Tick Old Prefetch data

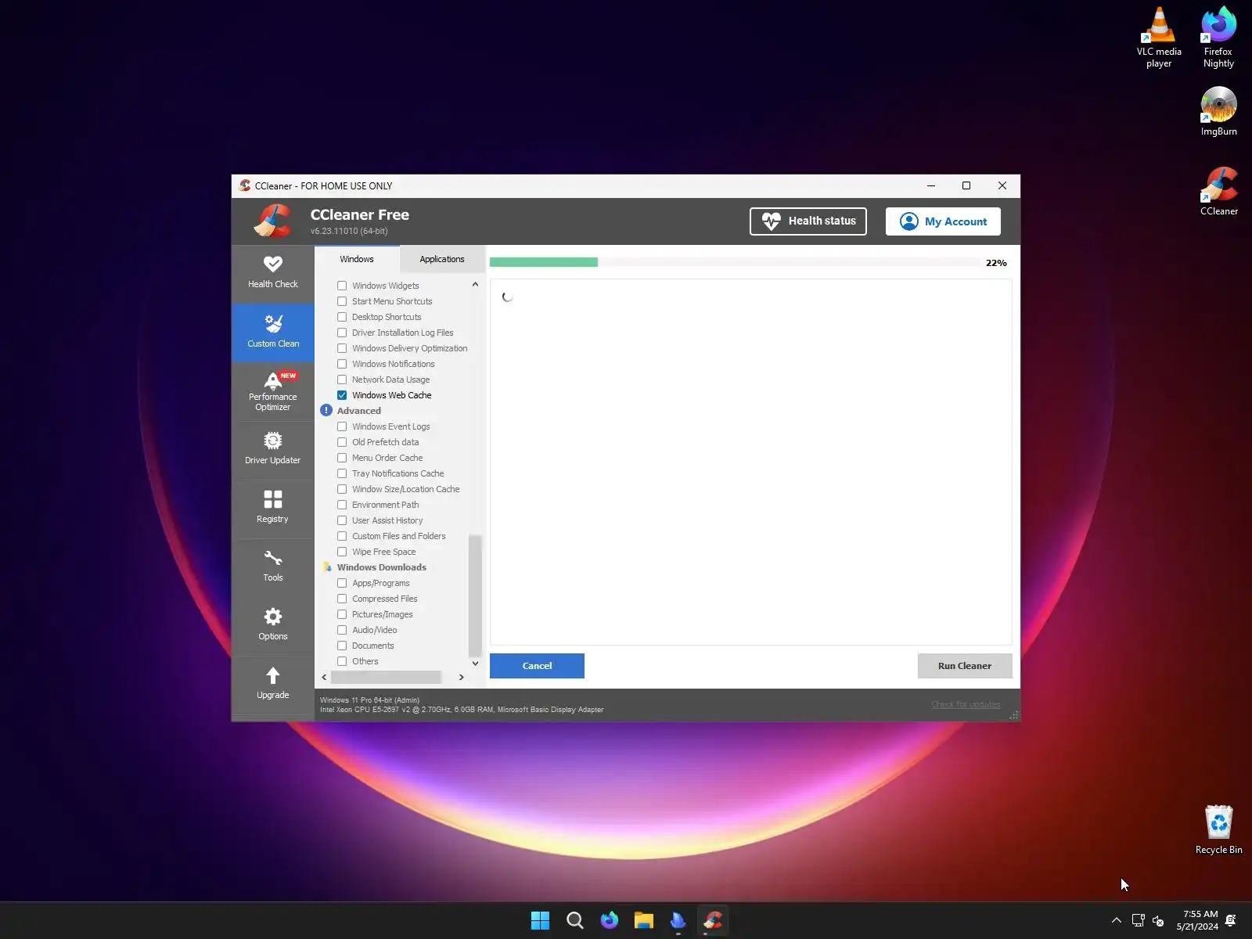tap(342, 442)
